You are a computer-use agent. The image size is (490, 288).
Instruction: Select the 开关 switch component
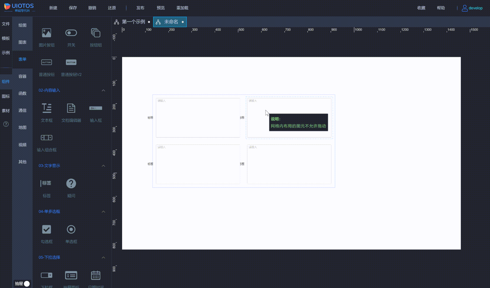[x=71, y=33]
